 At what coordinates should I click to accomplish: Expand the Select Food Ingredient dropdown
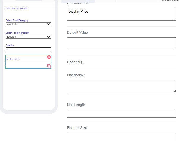coord(28,37)
